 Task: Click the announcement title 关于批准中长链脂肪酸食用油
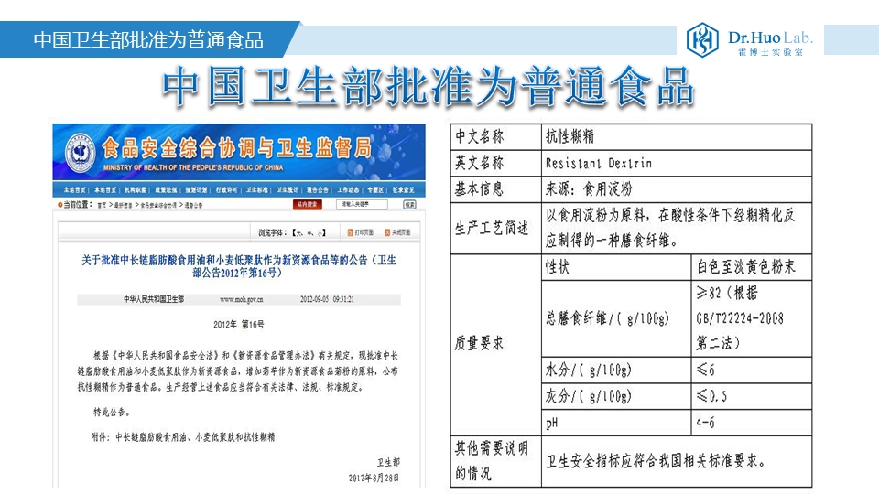[x=239, y=266]
